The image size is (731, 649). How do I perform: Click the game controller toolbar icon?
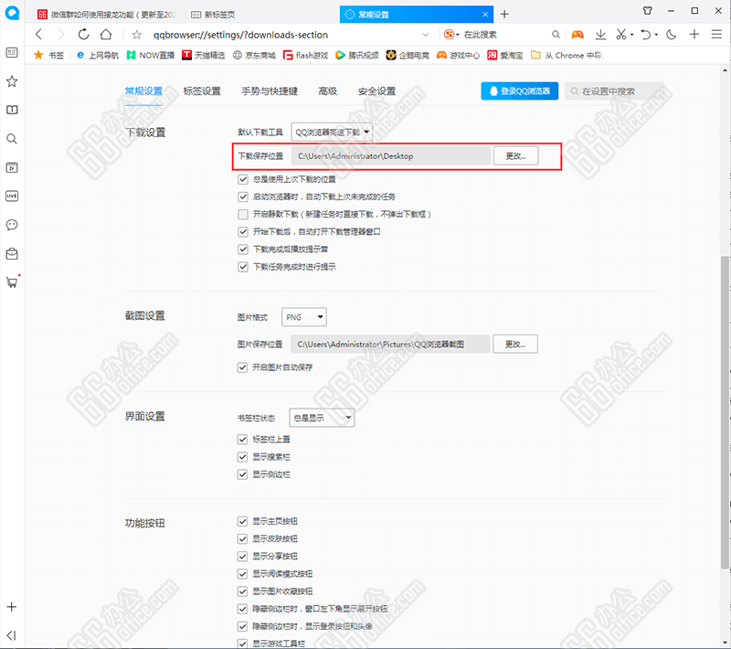tap(577, 35)
